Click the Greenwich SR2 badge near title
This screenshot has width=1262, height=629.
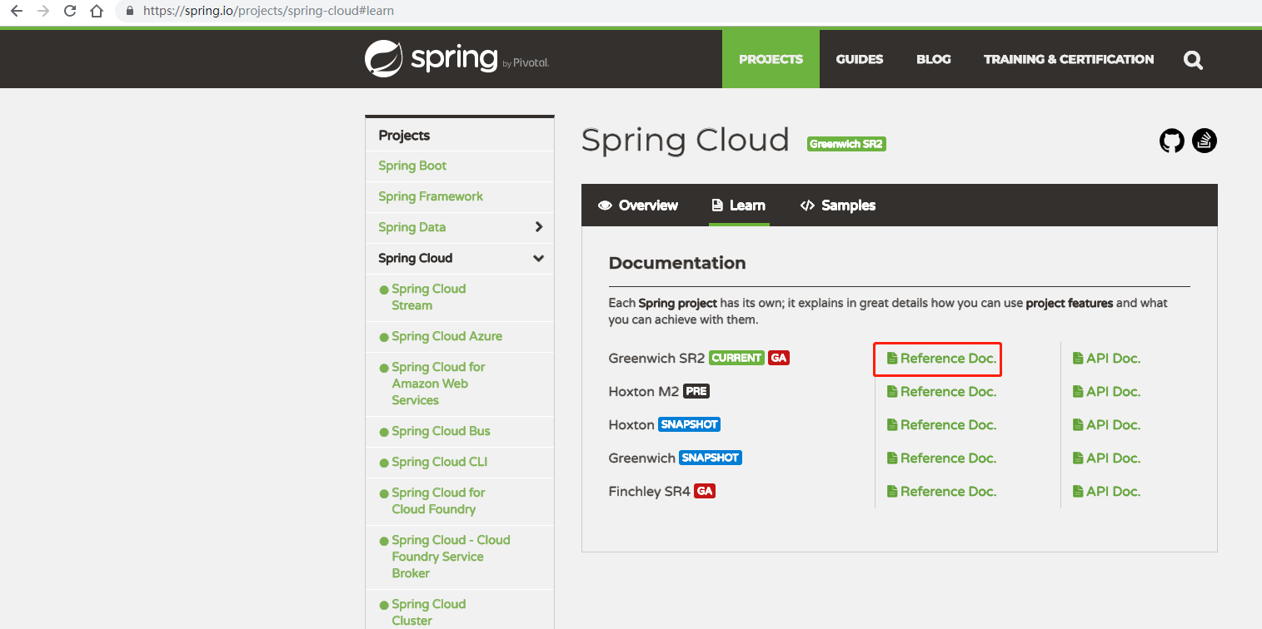coord(846,144)
